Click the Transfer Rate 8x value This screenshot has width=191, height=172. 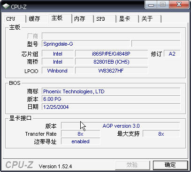80,134
